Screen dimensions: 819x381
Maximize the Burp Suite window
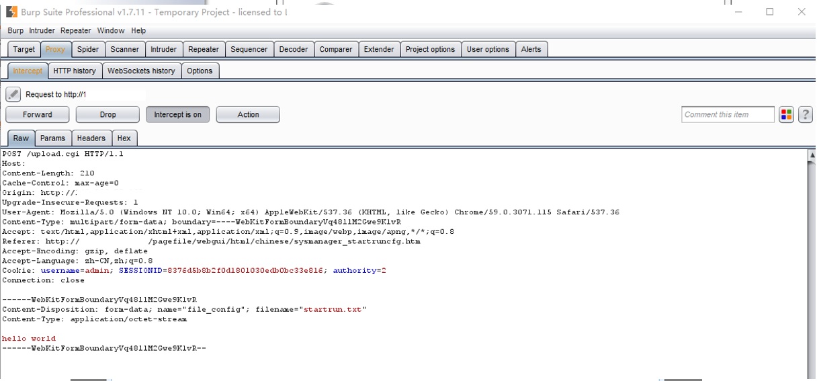770,11
